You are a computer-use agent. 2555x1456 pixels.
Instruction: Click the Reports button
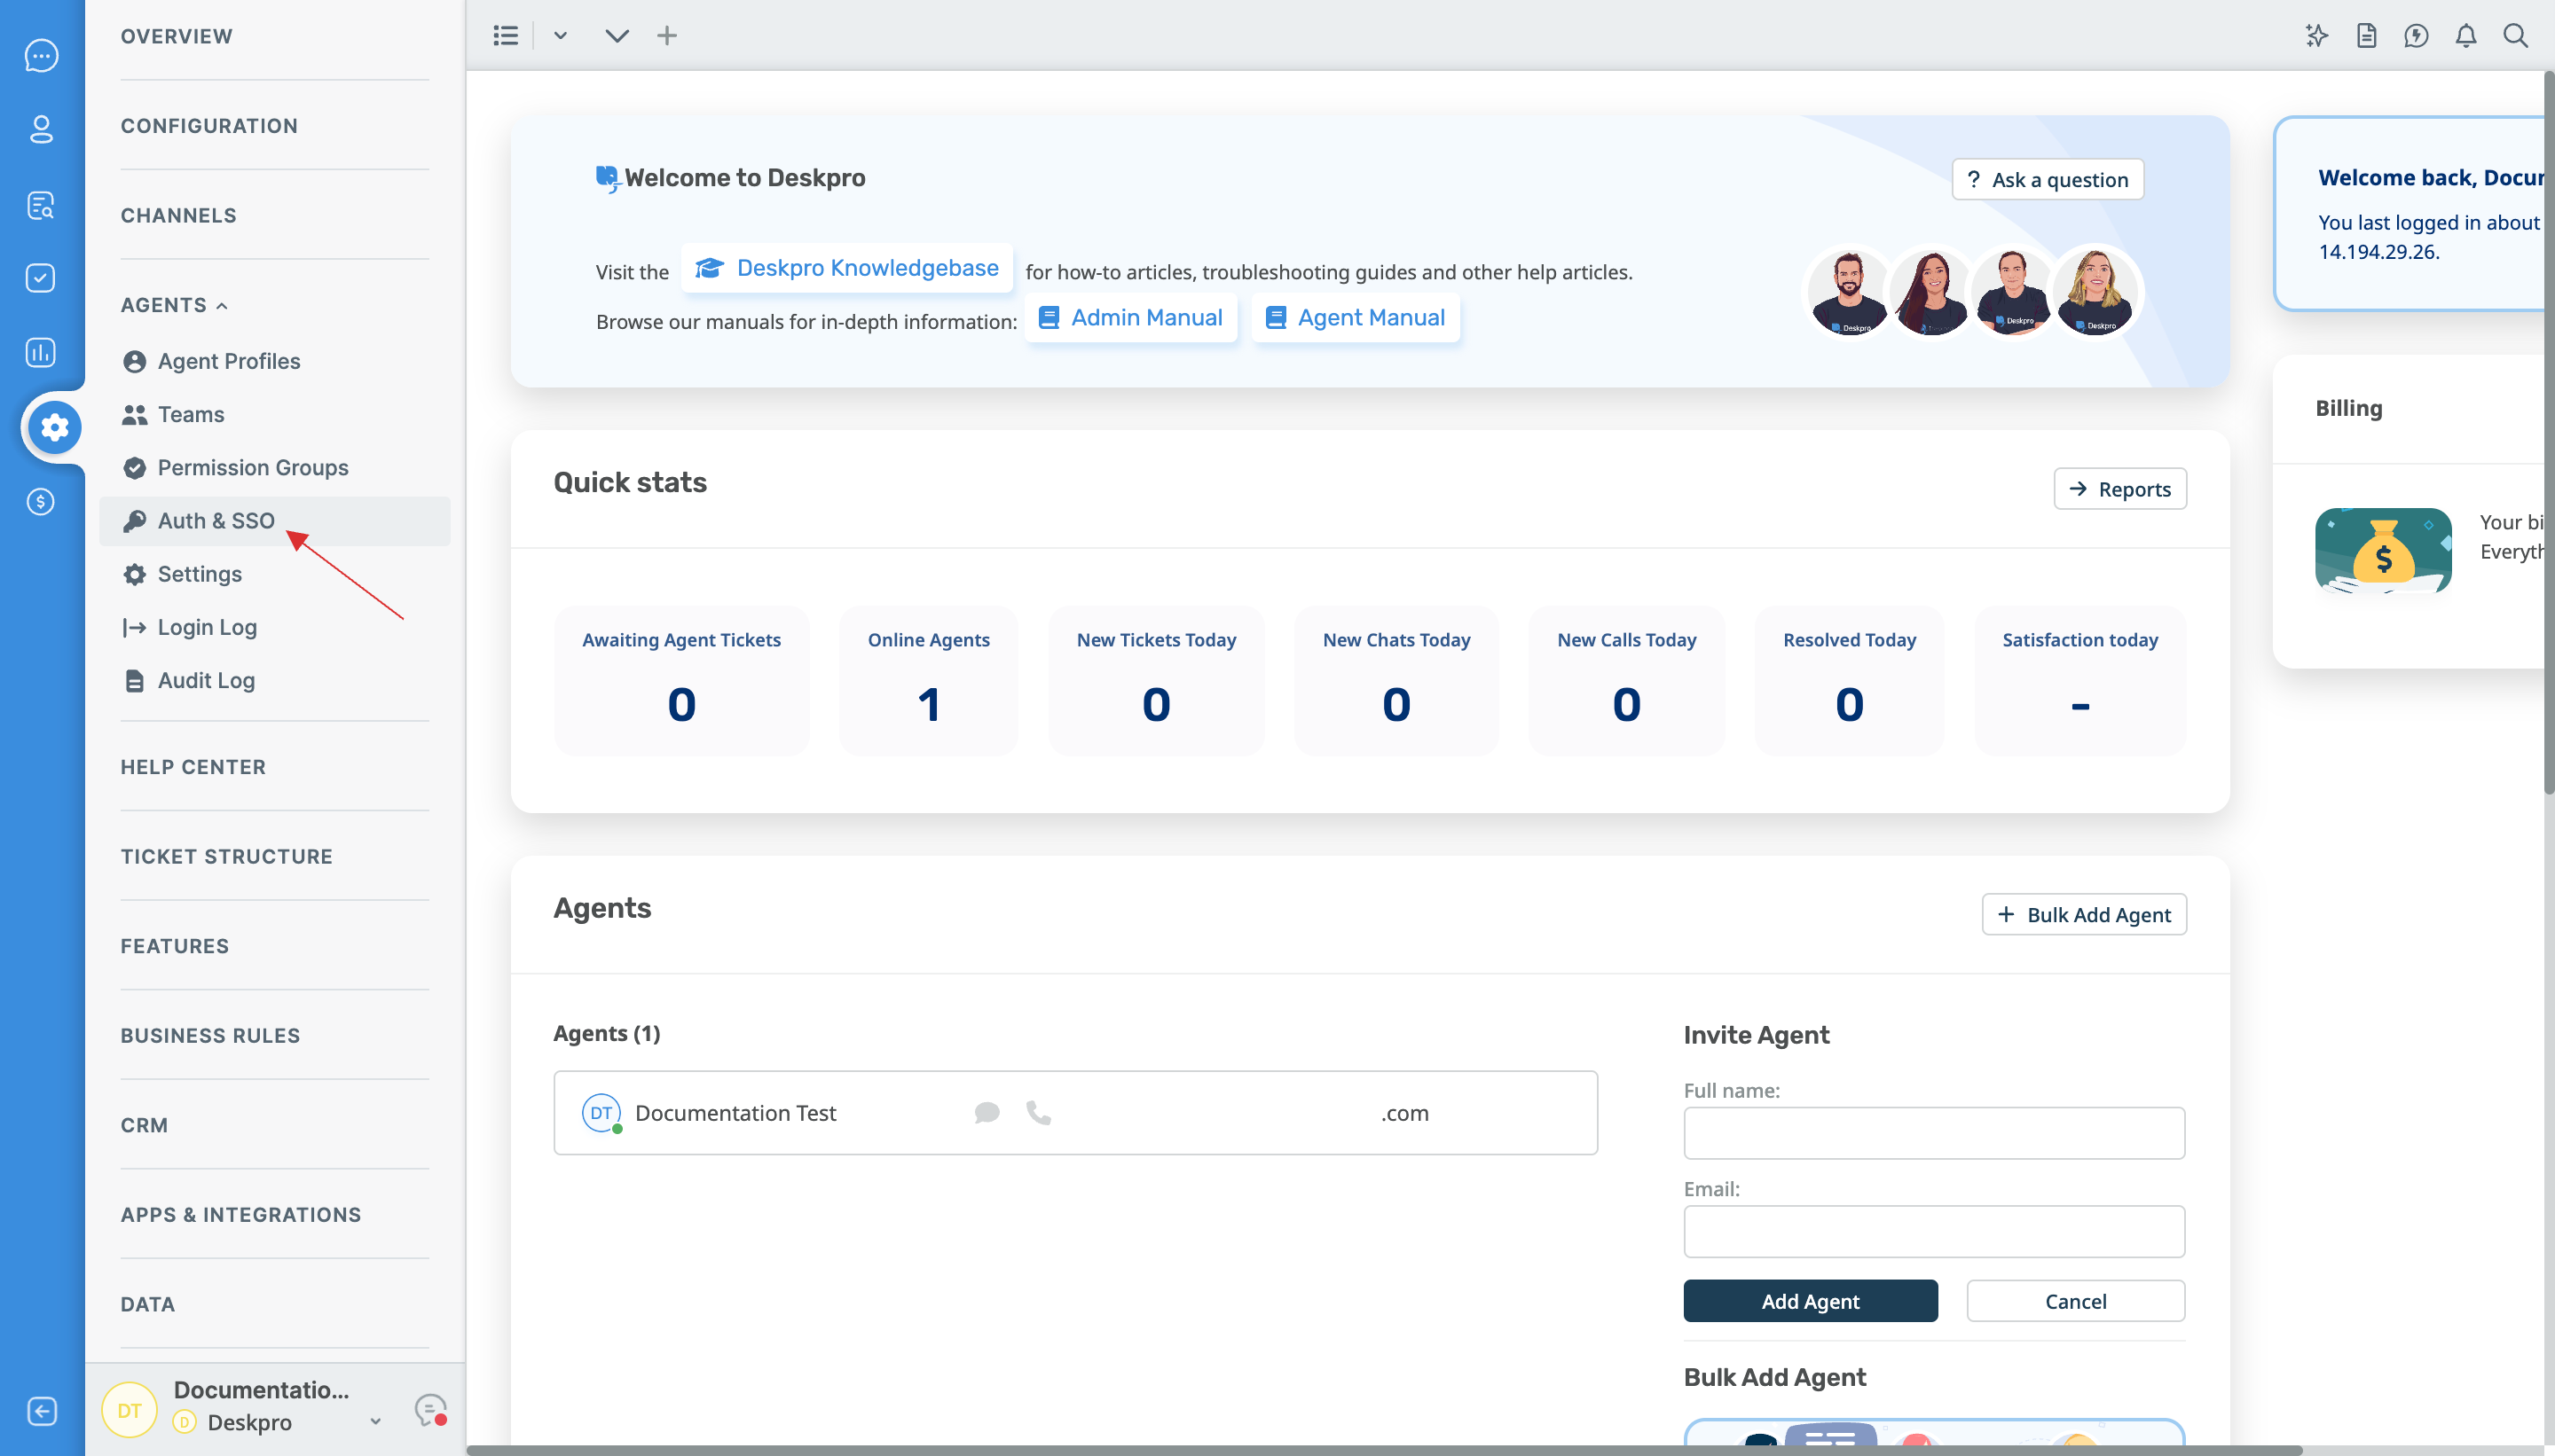(2119, 488)
